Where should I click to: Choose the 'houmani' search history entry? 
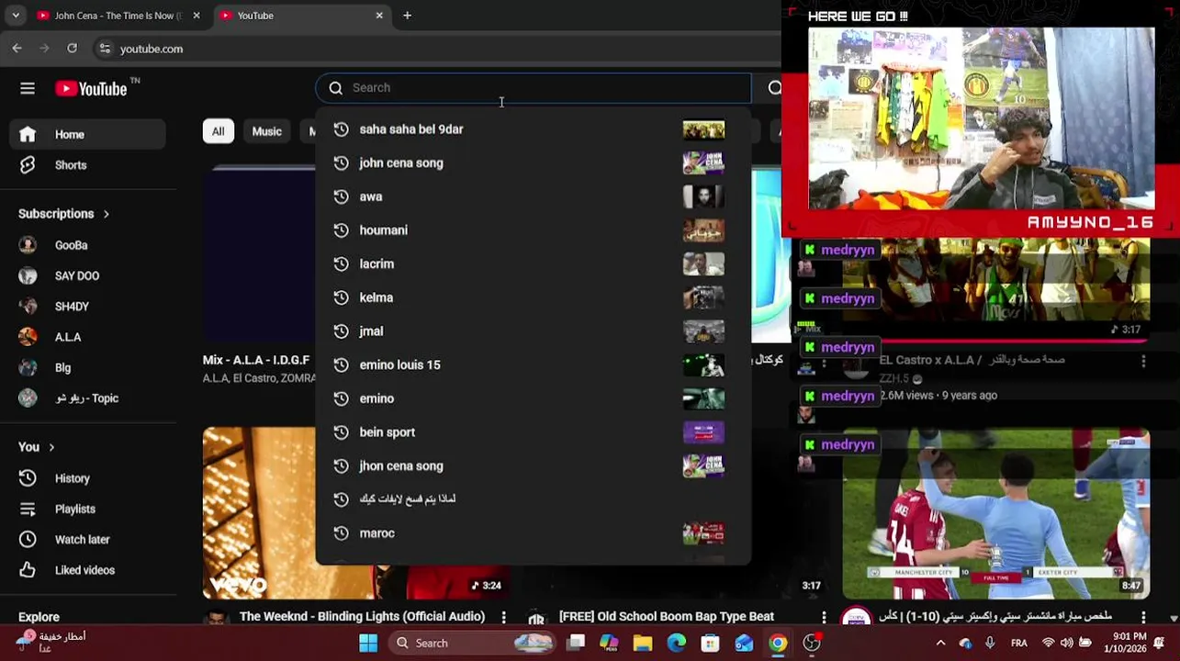[534, 230]
